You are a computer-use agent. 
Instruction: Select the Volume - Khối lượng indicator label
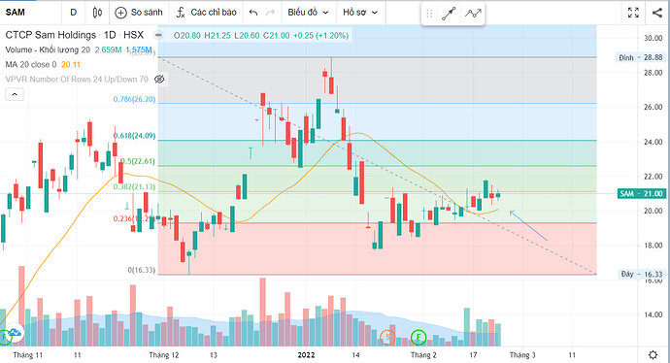(x=48, y=49)
